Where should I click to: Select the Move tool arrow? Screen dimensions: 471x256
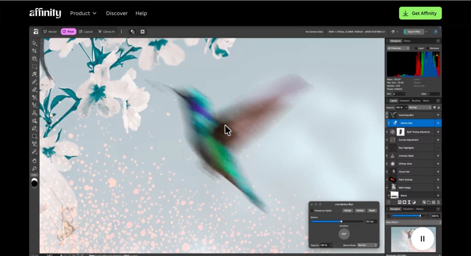point(34,43)
